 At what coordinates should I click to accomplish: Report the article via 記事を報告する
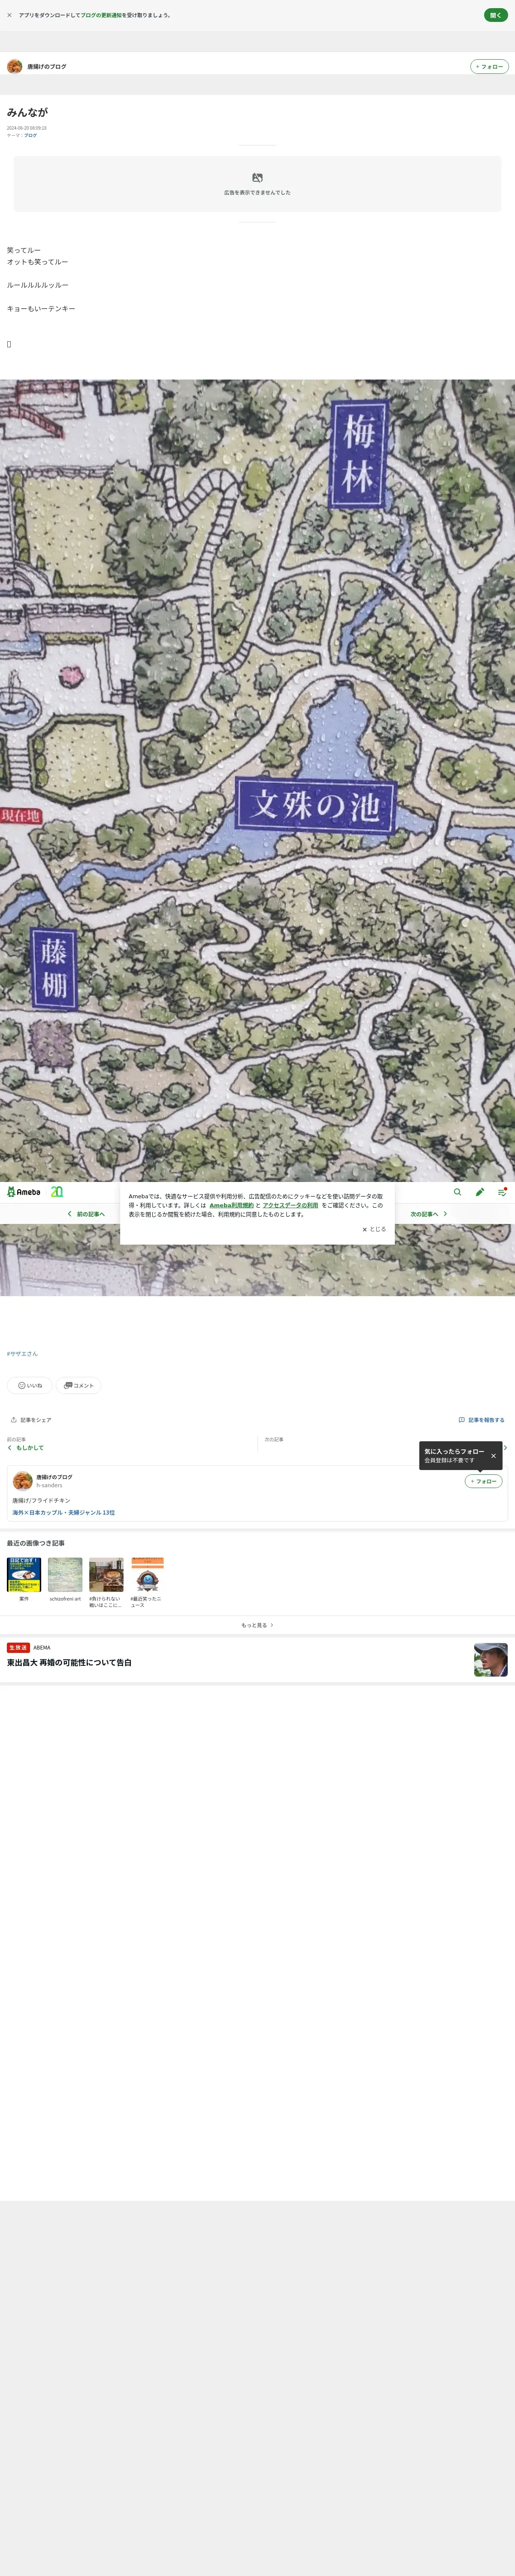tap(481, 1420)
